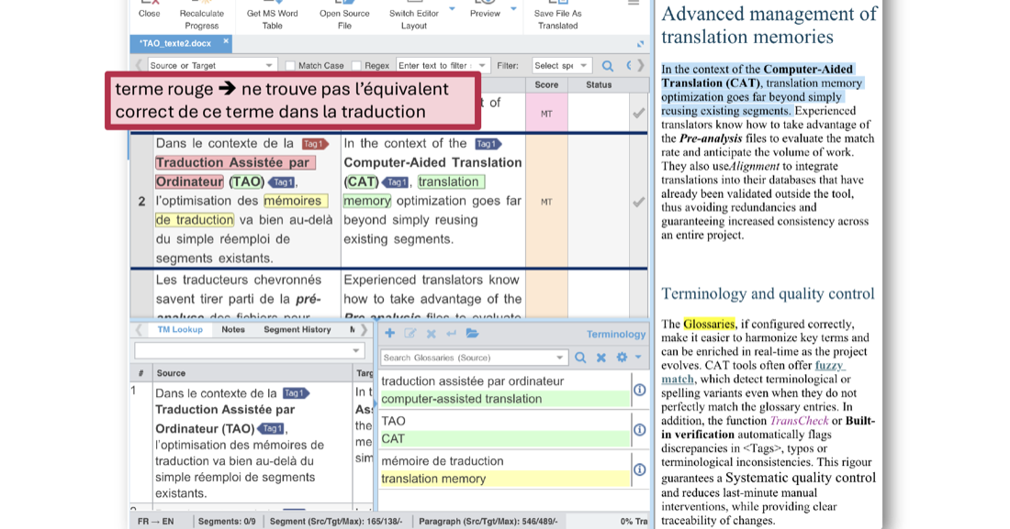Enable the Regex checkbox
Viewport: 1010px width, 529px height.
point(357,66)
